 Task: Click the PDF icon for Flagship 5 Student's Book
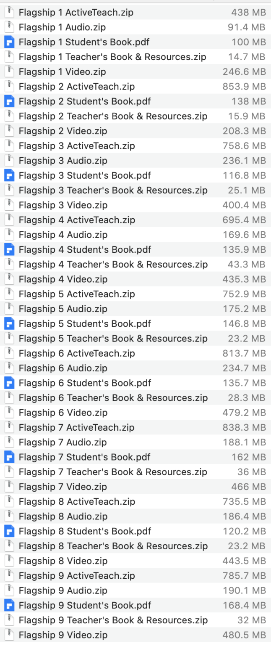[9, 323]
